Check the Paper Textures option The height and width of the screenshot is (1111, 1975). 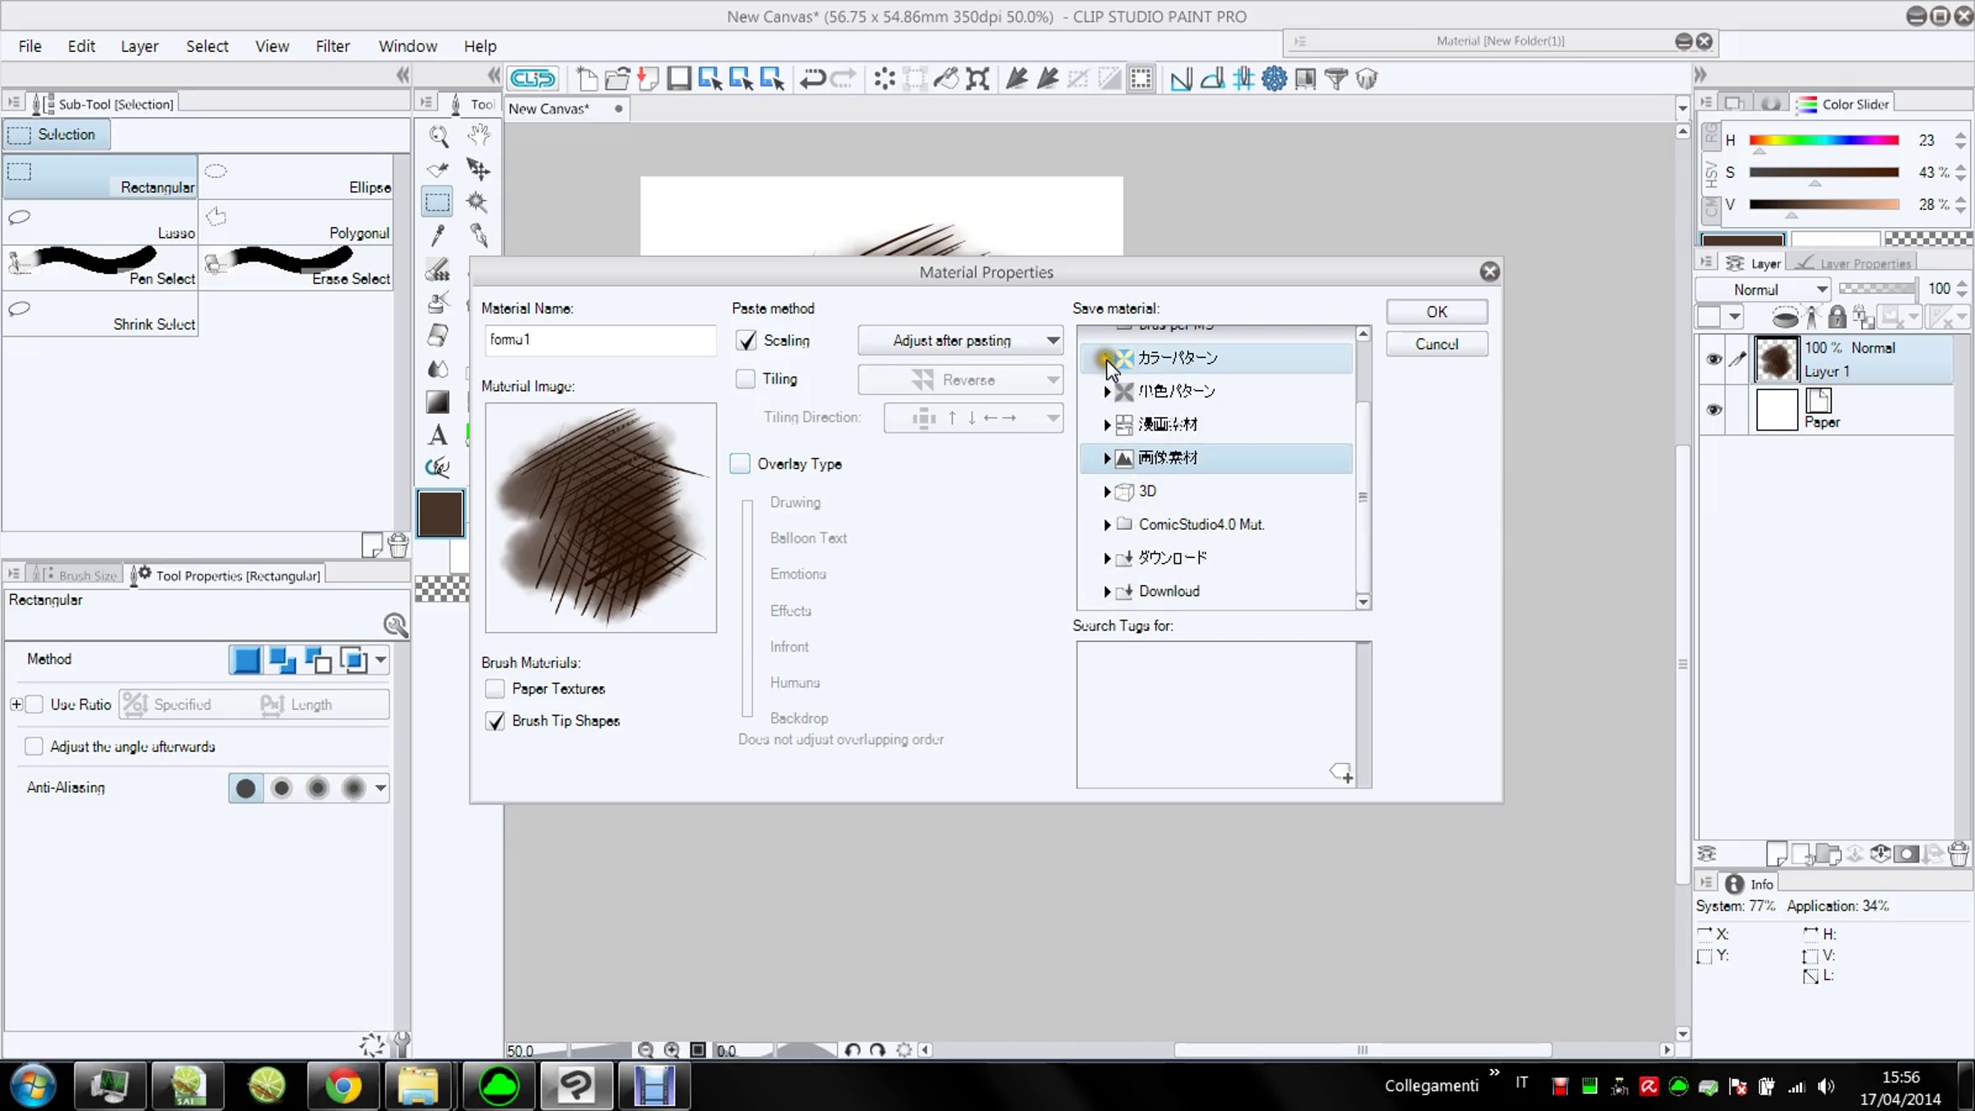pyautogui.click(x=495, y=689)
